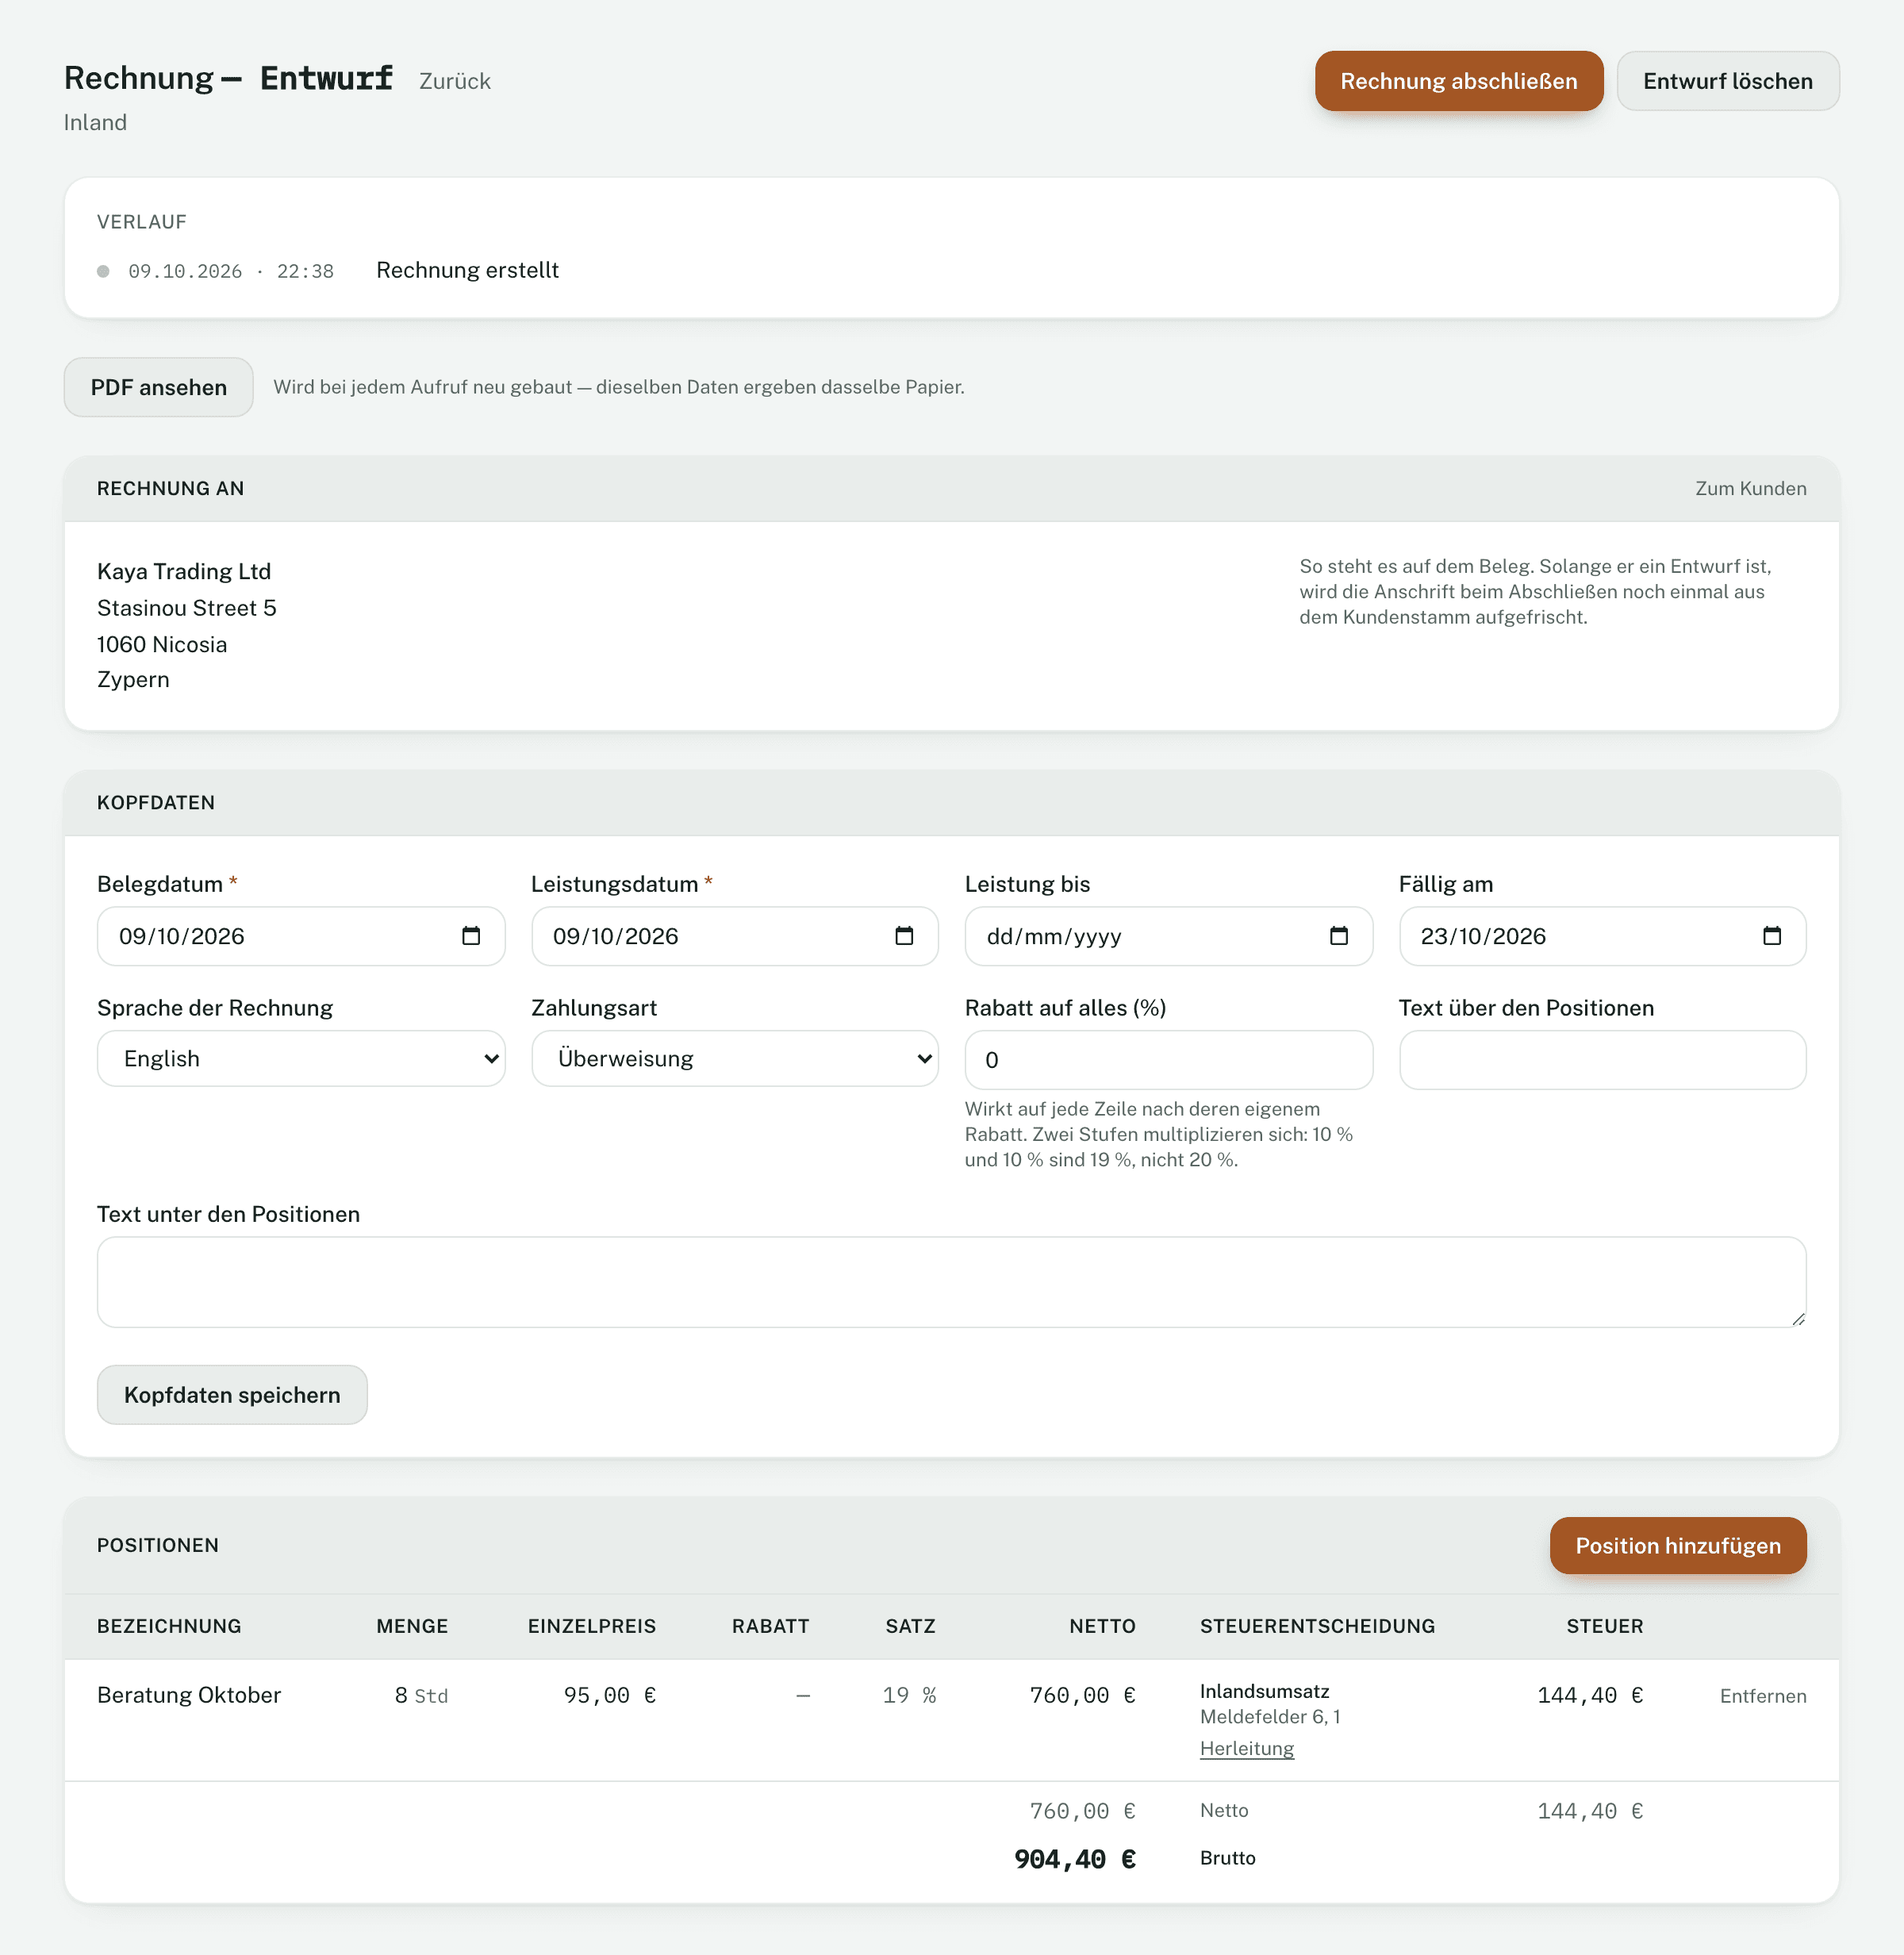Click the Satz value 19 %
1904x1955 pixels.
point(909,1695)
